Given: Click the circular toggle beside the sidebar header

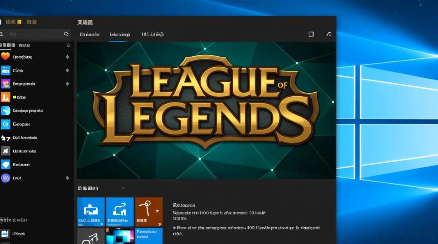Looking at the screenshot, I should coord(67,45).
